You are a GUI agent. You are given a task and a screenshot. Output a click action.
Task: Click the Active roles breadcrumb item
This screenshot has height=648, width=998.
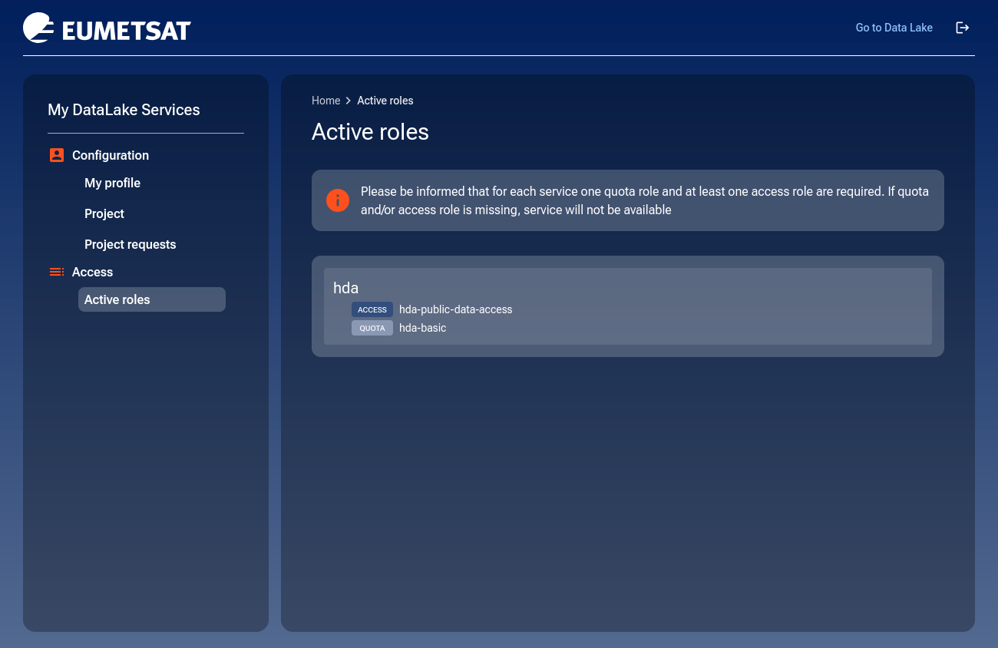point(385,101)
